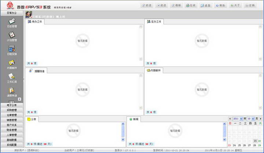Click the 新闻 panel scrollbar thumb

[x=224, y=131]
